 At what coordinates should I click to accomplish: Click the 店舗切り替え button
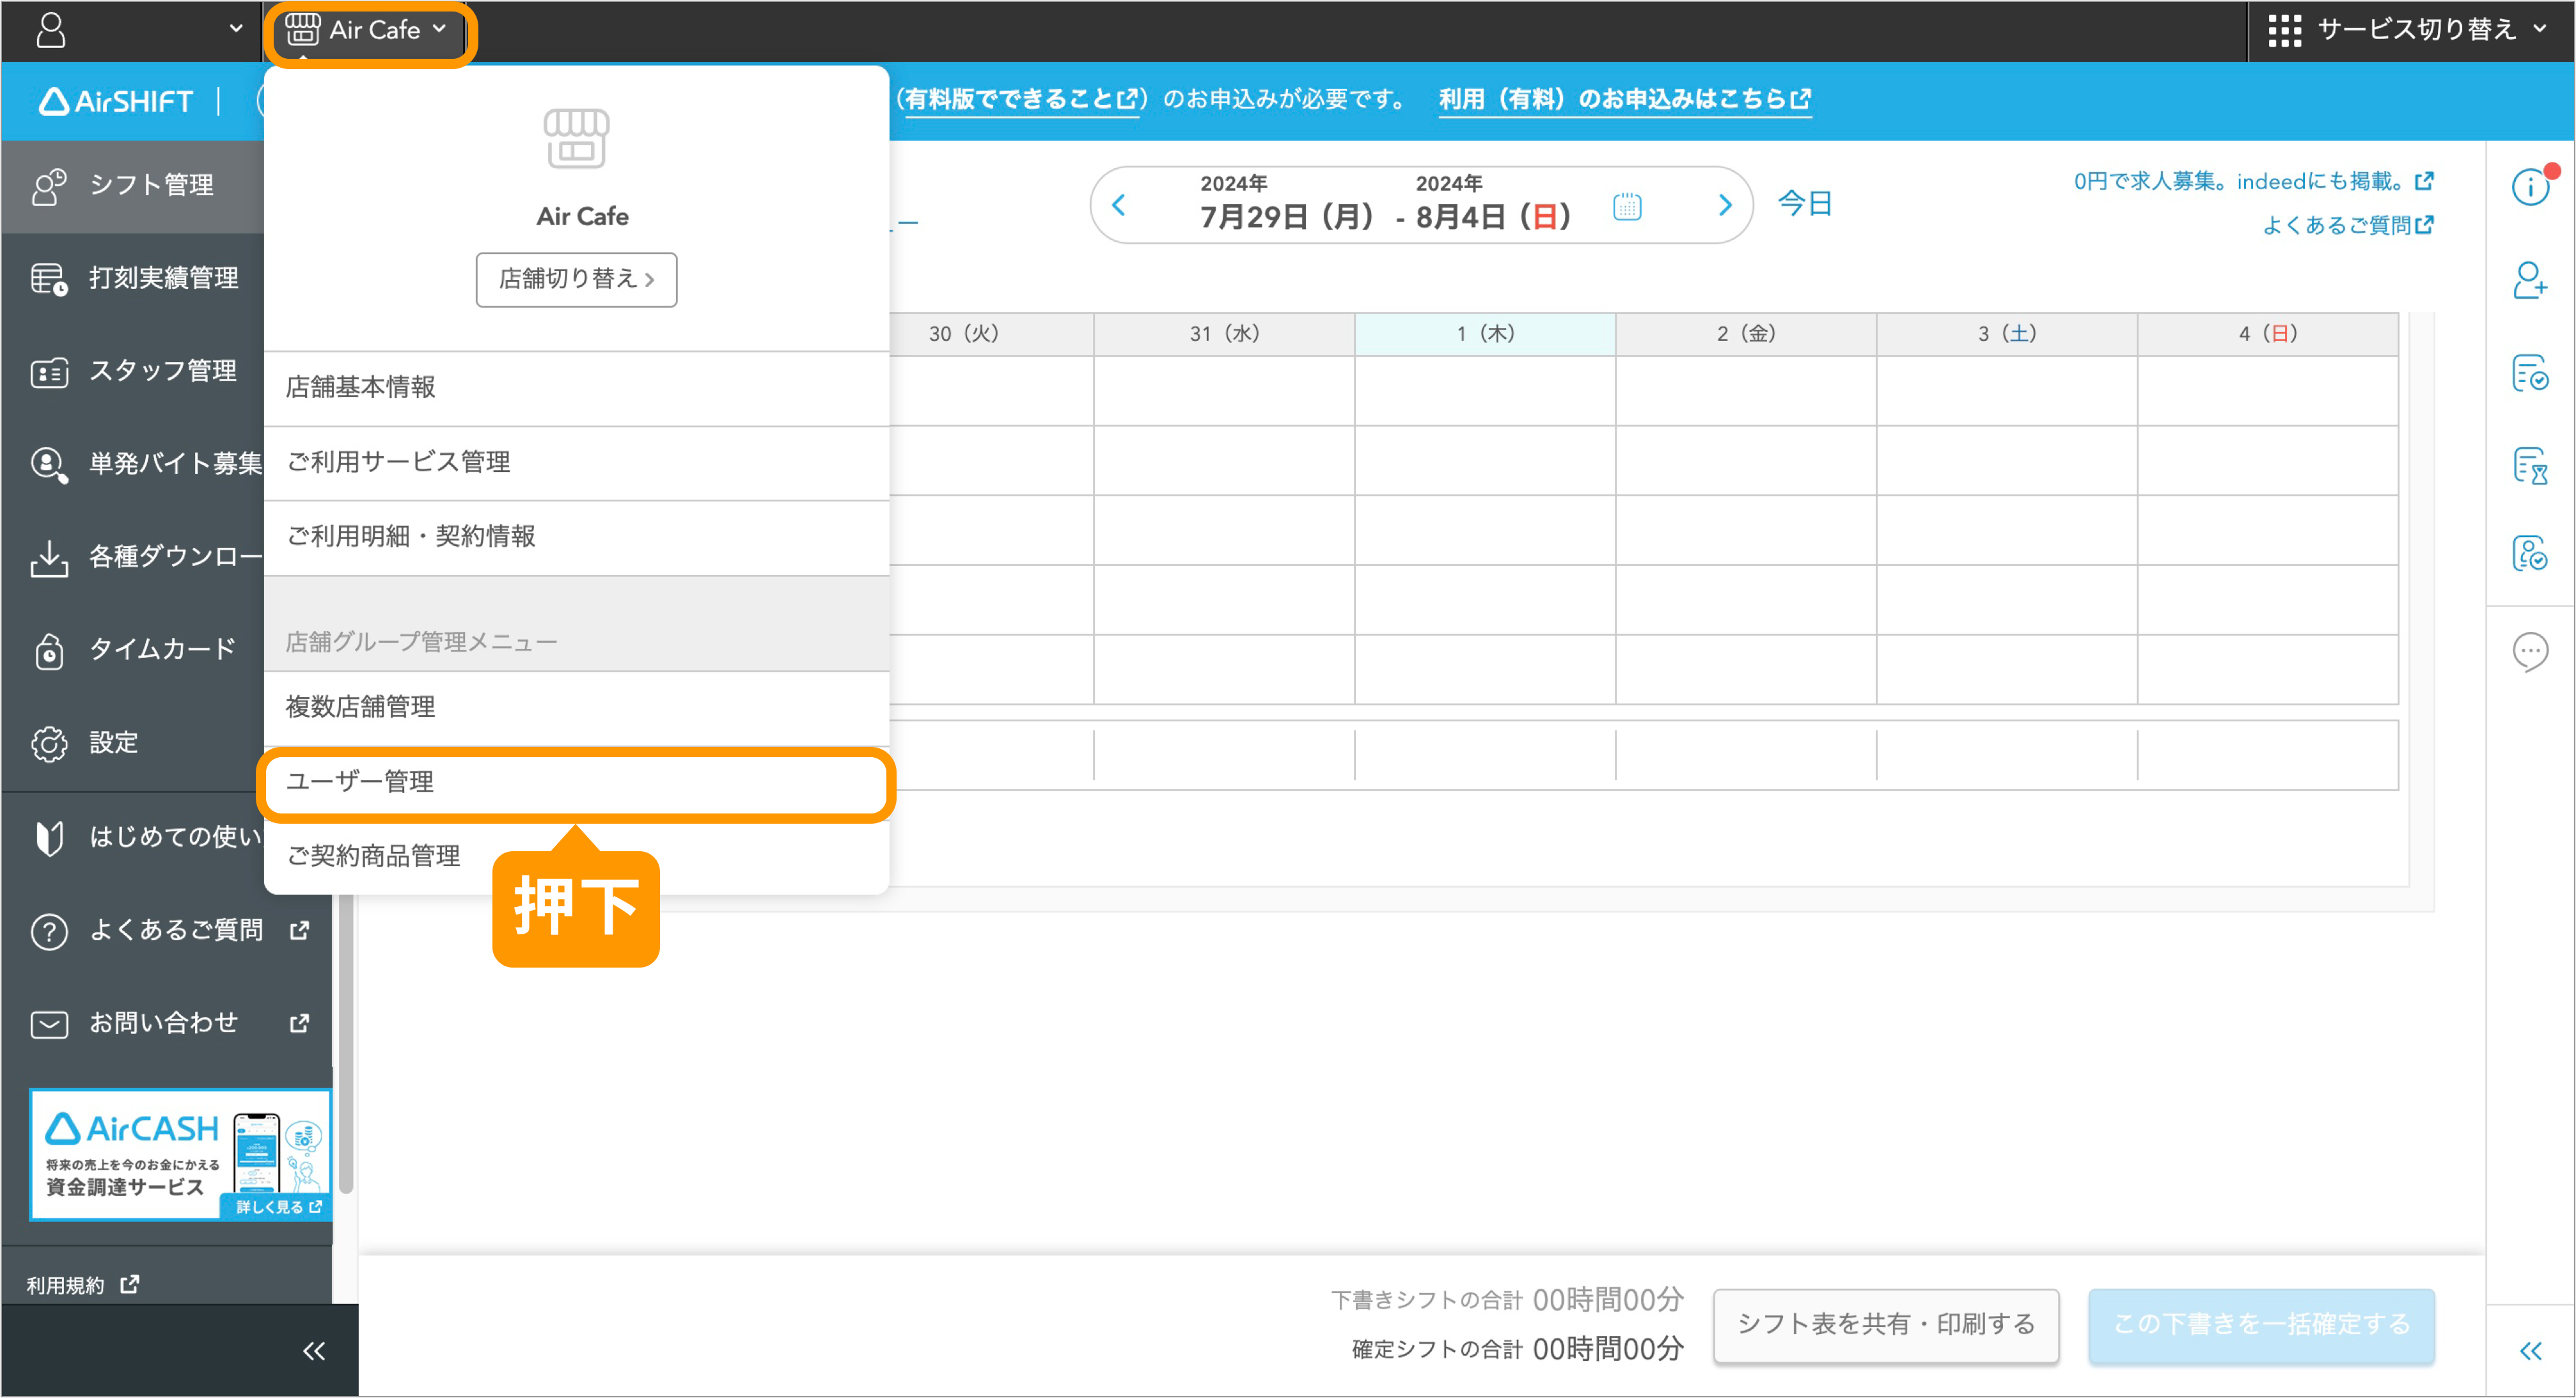pos(576,279)
